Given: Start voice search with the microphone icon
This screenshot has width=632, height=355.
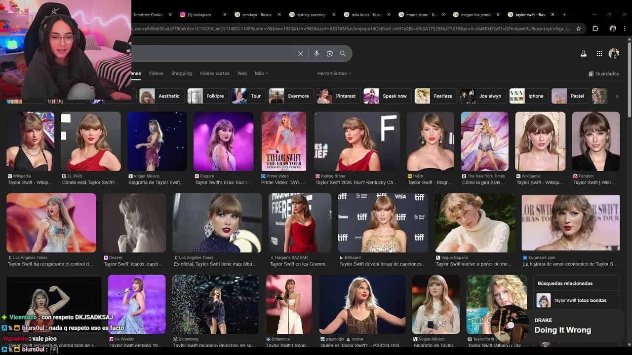Looking at the screenshot, I should [316, 54].
